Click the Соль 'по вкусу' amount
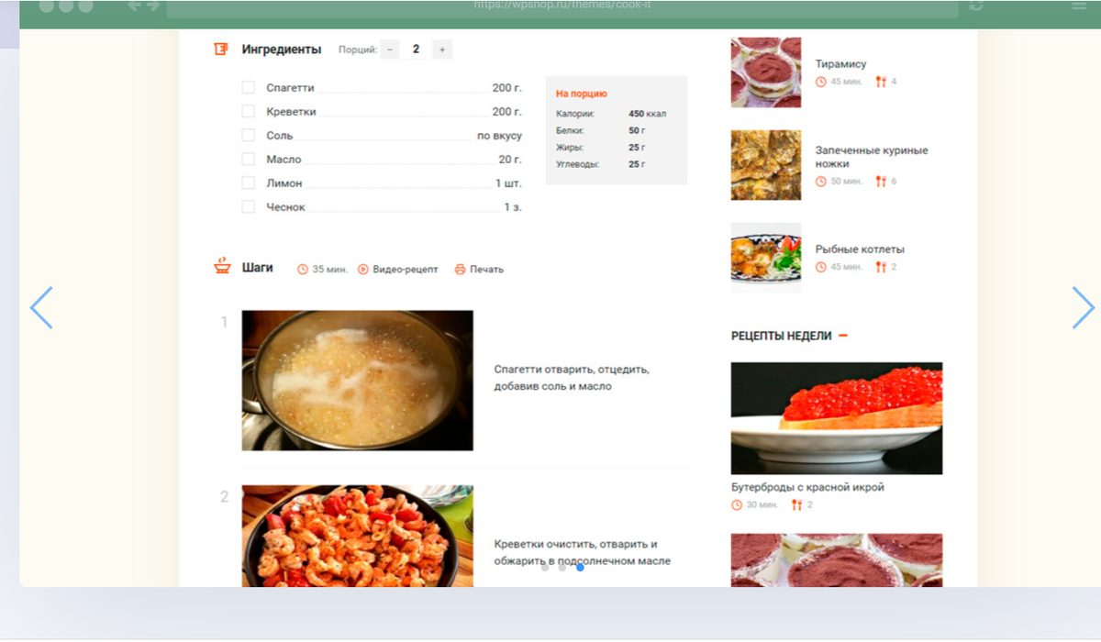This screenshot has height=642, width=1101. click(x=499, y=136)
